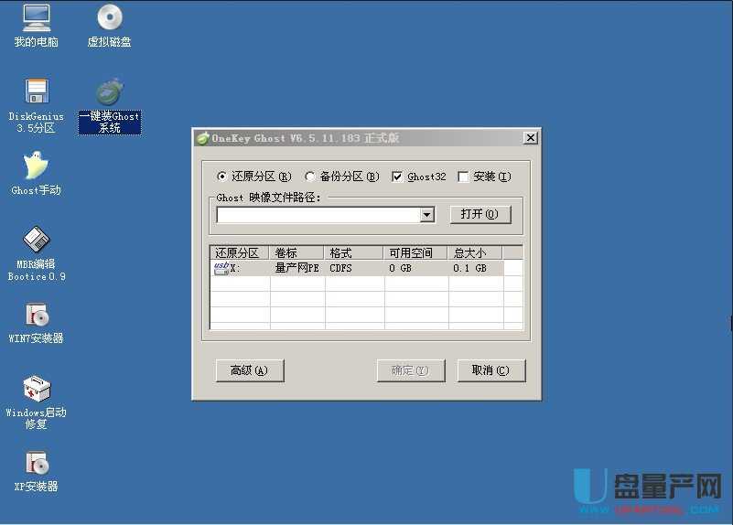Select 还原分区 radio button
This screenshot has width=733, height=525.
tap(222, 177)
